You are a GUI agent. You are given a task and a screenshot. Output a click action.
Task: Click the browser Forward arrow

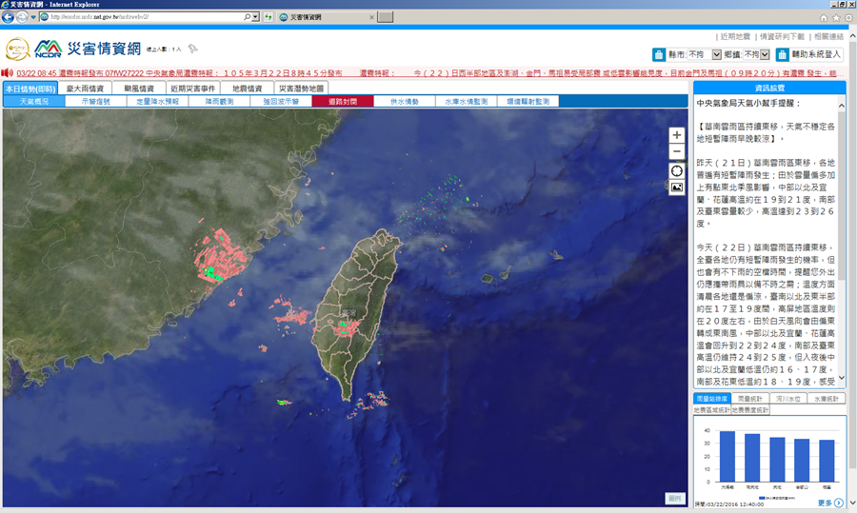pos(21,17)
